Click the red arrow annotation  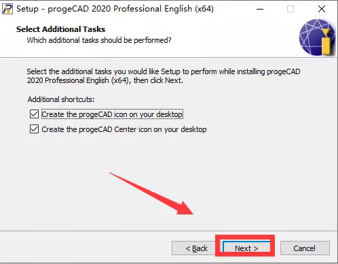(x=151, y=193)
